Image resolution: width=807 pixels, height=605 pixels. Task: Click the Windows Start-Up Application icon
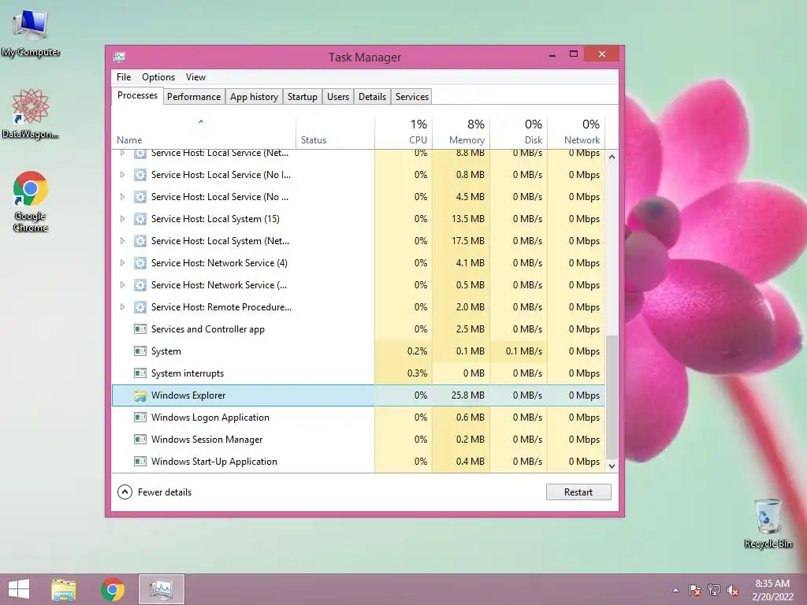click(140, 462)
